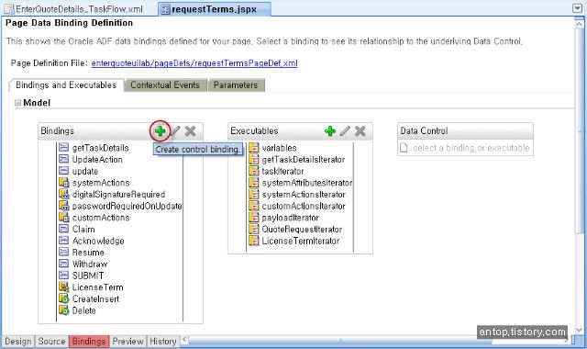Click the green plus icon in Executables header
Viewport: 587px width, 349px height.
tap(330, 130)
